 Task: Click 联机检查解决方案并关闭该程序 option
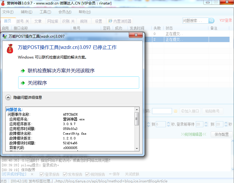61,70
